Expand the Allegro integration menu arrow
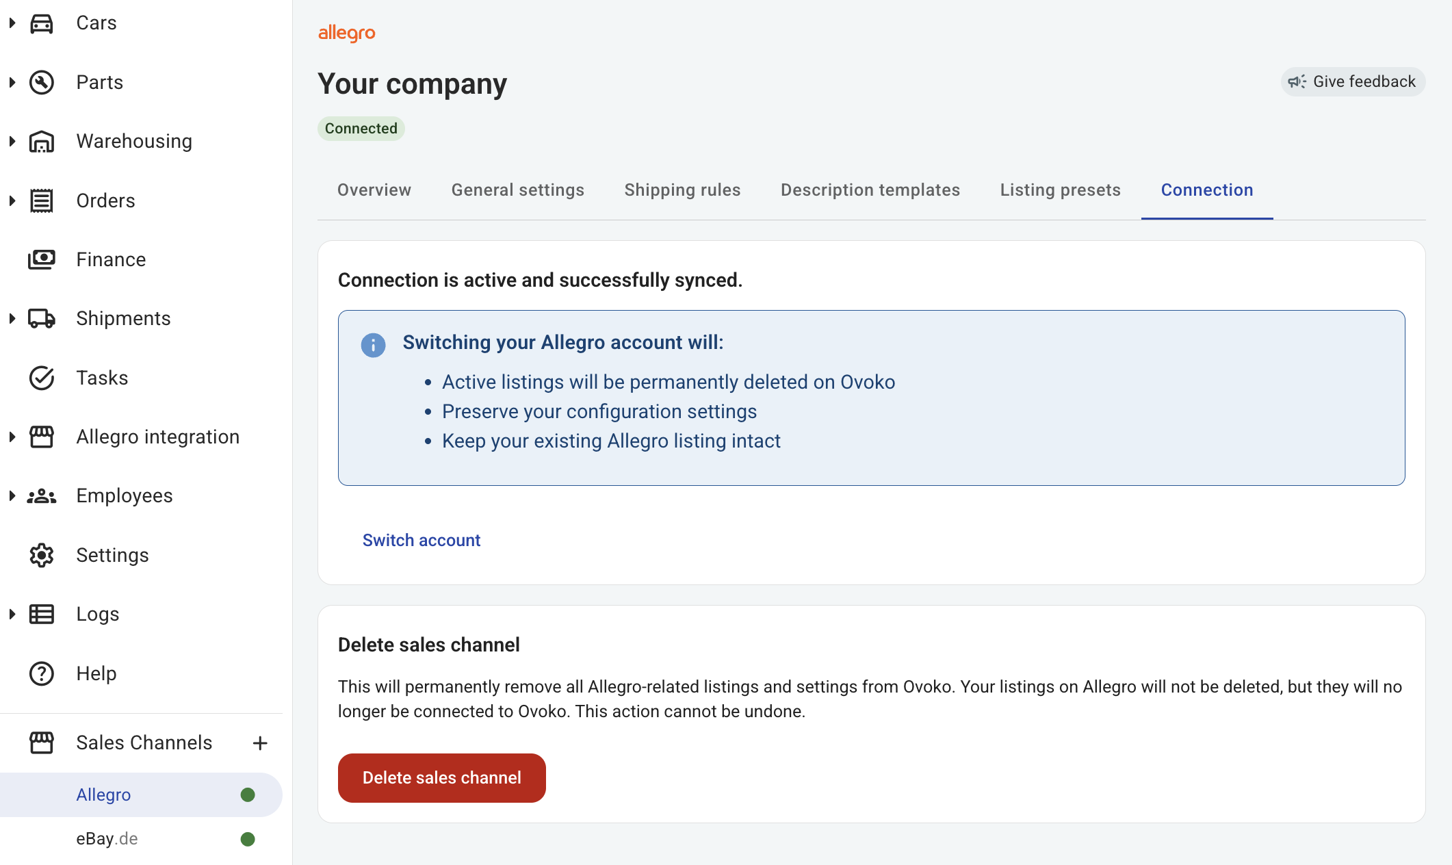Viewport: 1452px width, 865px height. 12,437
